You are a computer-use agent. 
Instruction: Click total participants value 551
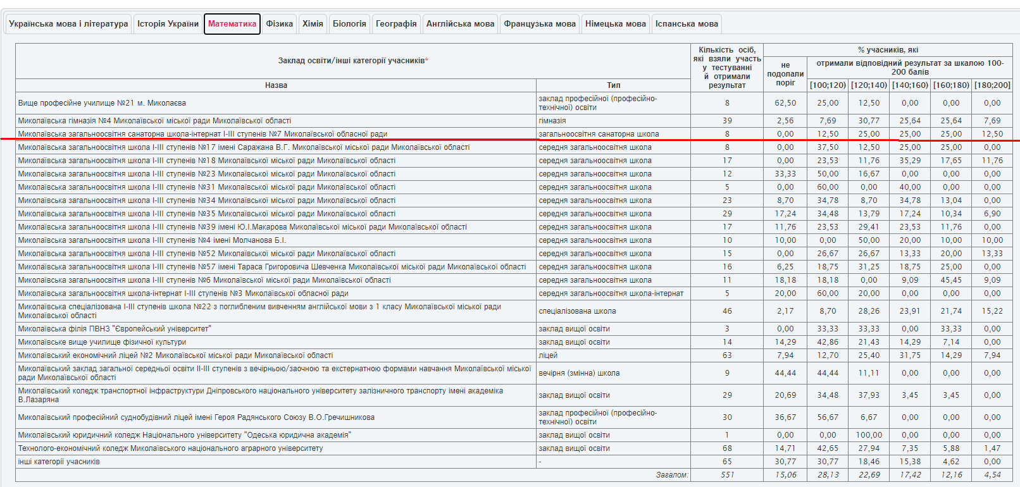(x=727, y=475)
